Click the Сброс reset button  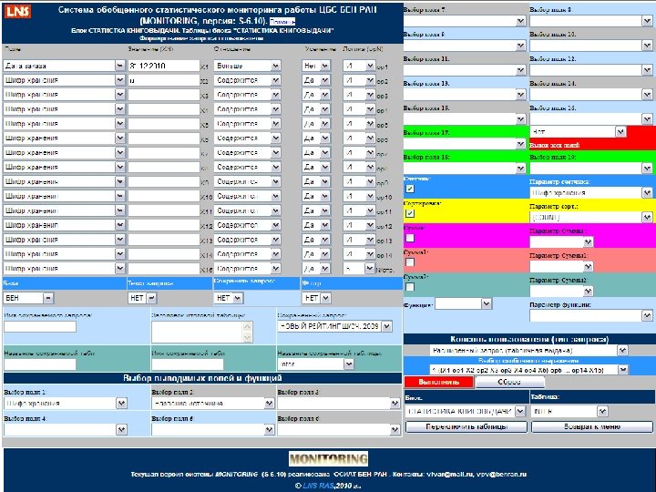coord(509,382)
